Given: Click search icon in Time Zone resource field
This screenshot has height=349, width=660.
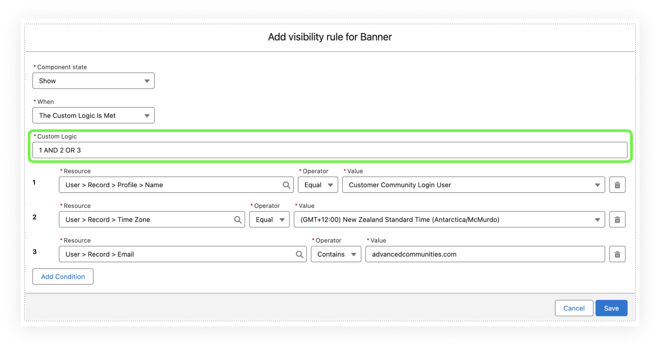Looking at the screenshot, I should pyautogui.click(x=238, y=220).
